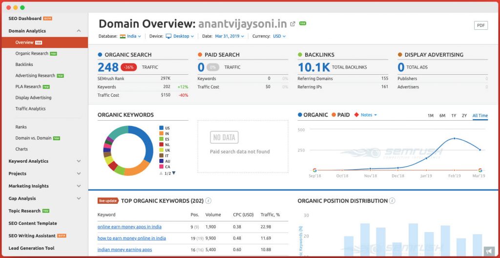500x258 pixels.
Task: Click the IN orange swatch in keywords legend
Action: [x=161, y=133]
